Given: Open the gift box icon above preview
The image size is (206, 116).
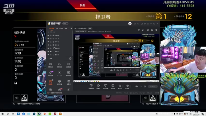Looking at the screenshot, I should click(139, 30).
